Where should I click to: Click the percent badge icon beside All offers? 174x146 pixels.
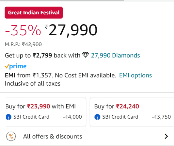(x=11, y=136)
